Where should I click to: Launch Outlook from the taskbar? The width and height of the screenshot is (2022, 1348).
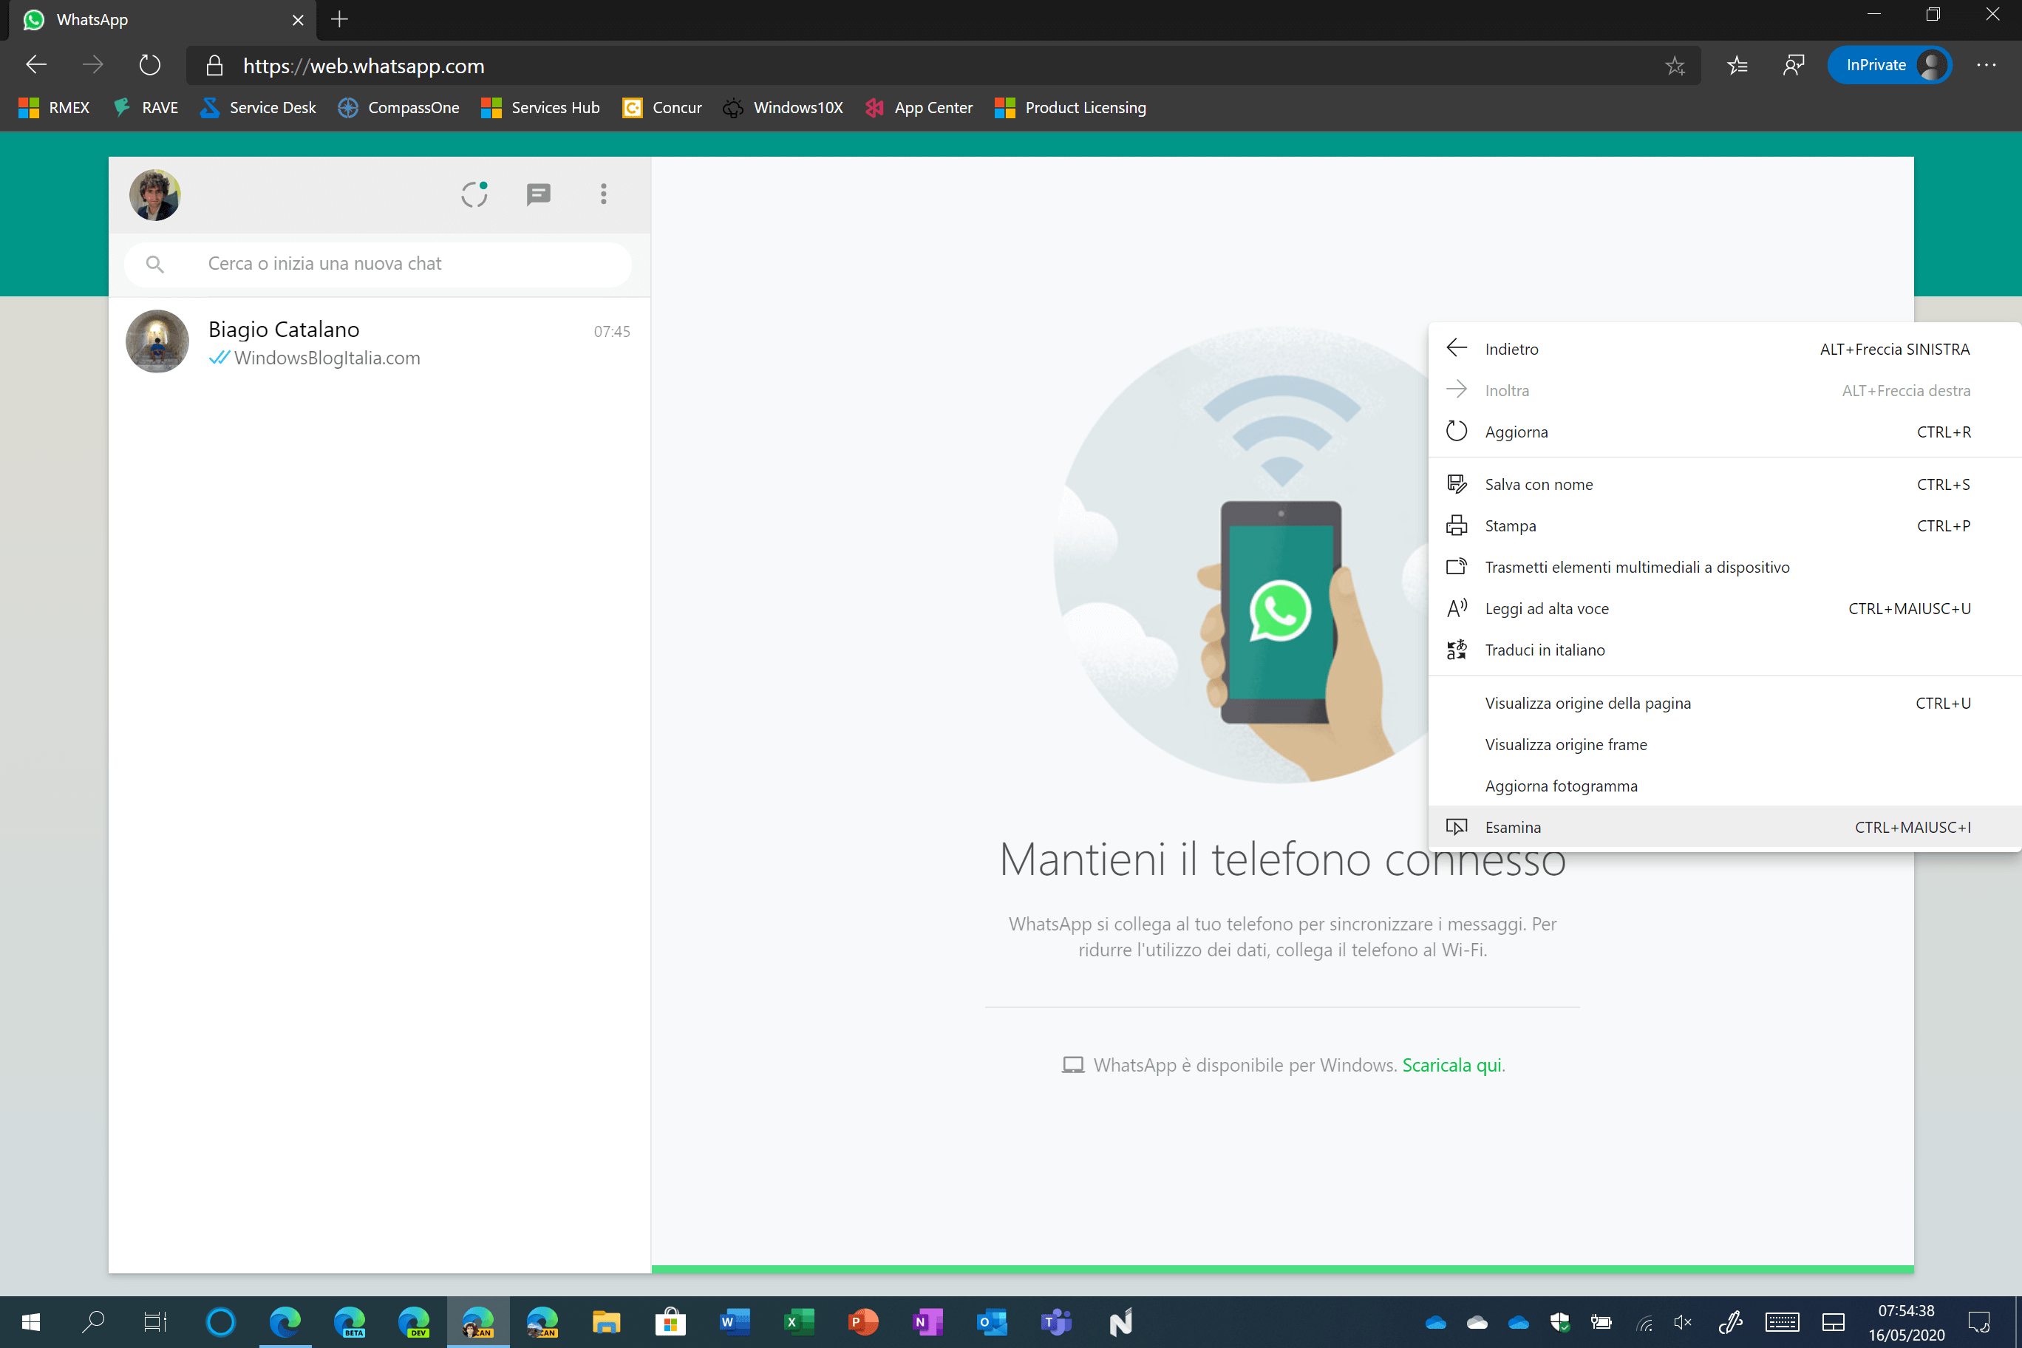point(992,1322)
